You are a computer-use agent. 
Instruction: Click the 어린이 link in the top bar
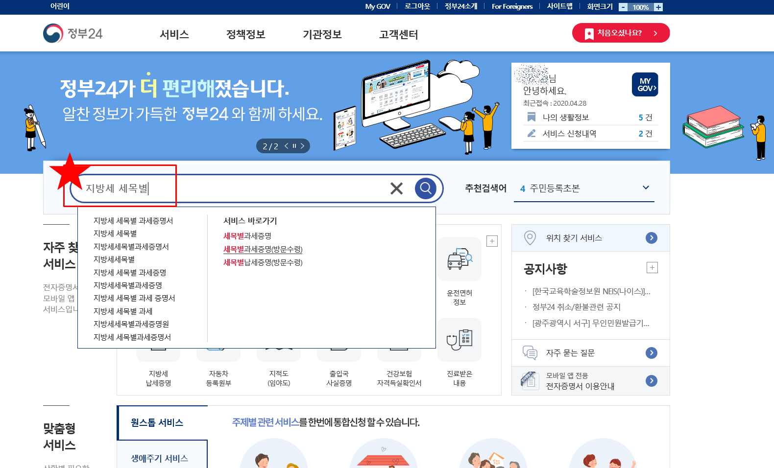(x=60, y=6)
